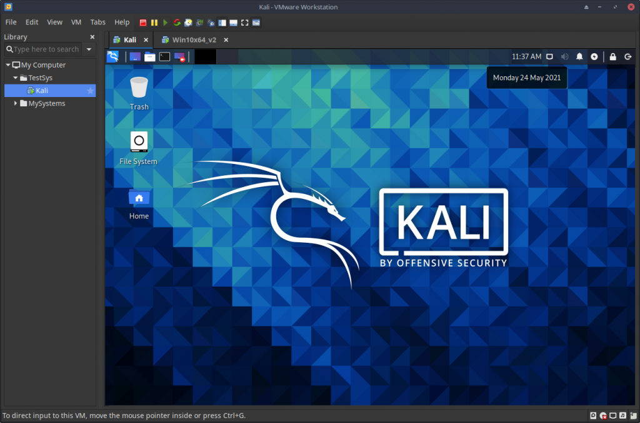Click the log out arrow icon
640x423 pixels.
[627, 56]
